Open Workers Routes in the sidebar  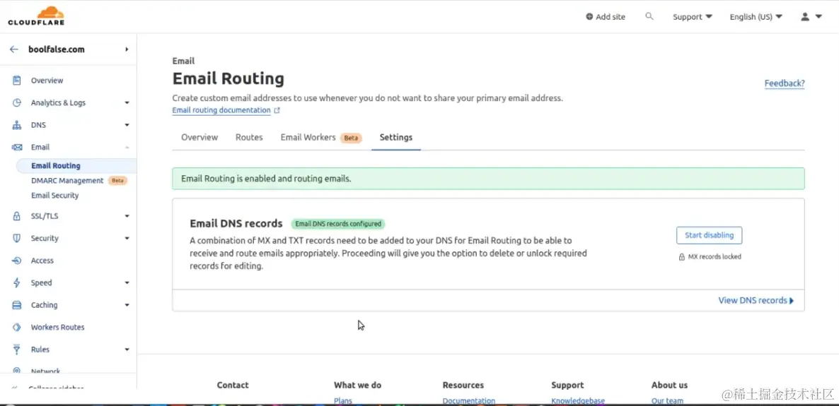pos(58,327)
